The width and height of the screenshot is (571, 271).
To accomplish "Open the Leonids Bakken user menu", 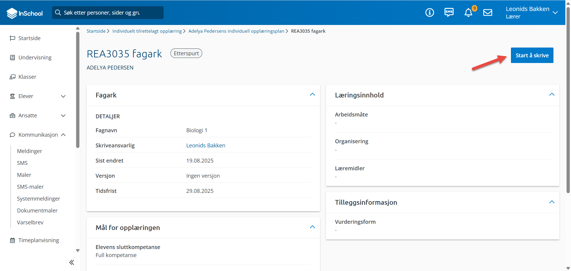I will [531, 12].
